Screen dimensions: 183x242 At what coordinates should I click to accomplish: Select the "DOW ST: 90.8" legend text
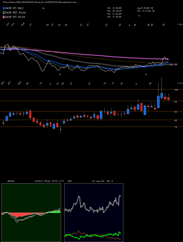point(14,8)
